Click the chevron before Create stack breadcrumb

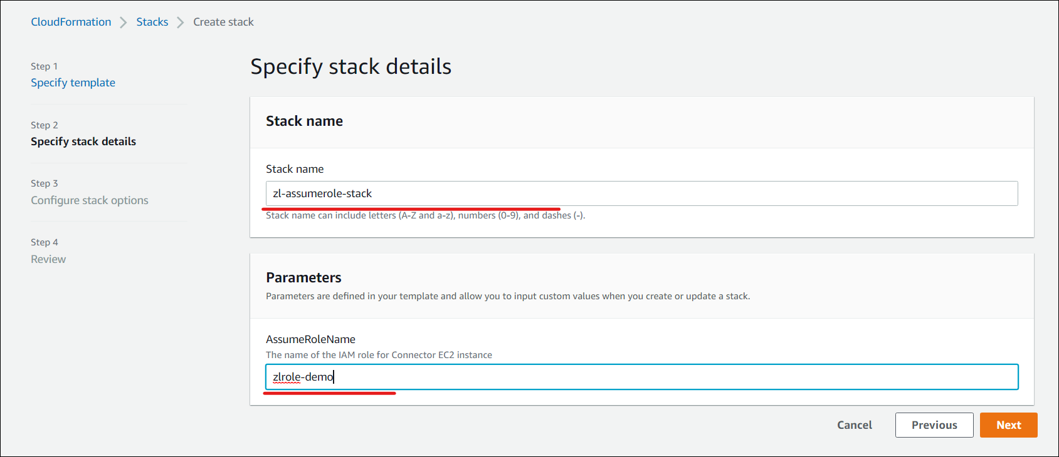[x=181, y=23]
